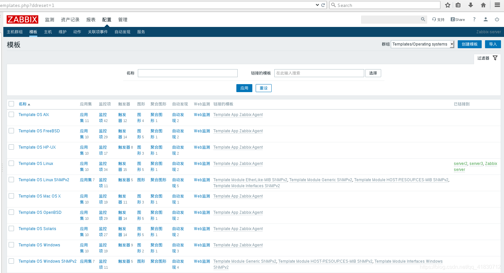Open the Template OS AIX link
The image size is (504, 273).
pyautogui.click(x=34, y=115)
